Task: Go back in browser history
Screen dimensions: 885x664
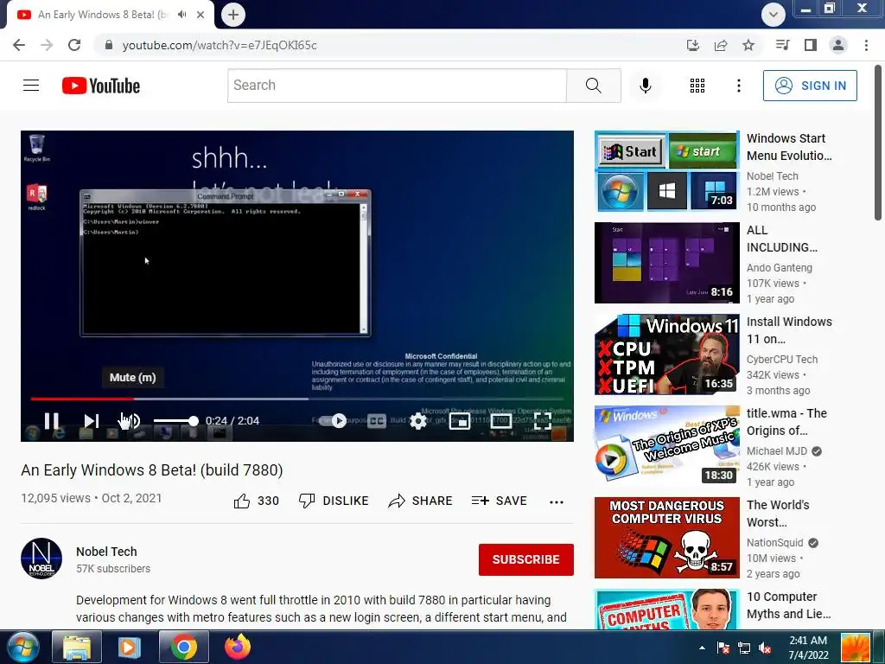Action: [19, 45]
